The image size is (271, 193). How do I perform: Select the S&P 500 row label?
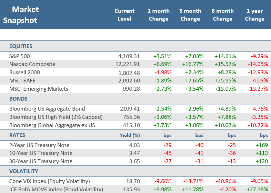pos(20,56)
